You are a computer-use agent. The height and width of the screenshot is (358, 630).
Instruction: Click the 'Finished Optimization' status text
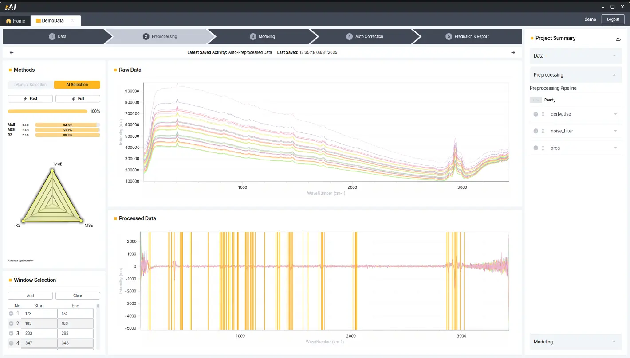click(20, 261)
